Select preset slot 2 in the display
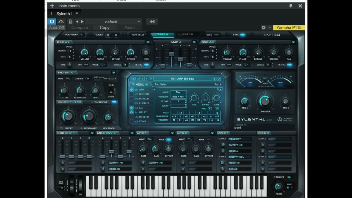 click(x=138, y=79)
